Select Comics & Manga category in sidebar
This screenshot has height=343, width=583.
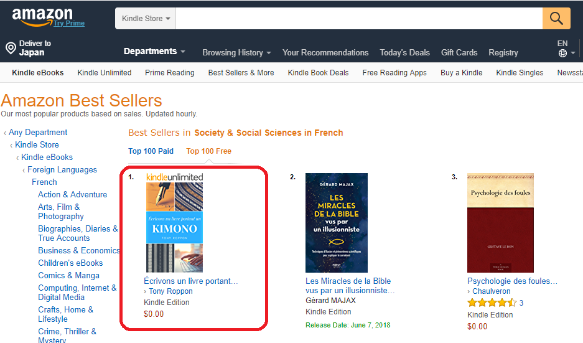coord(68,275)
